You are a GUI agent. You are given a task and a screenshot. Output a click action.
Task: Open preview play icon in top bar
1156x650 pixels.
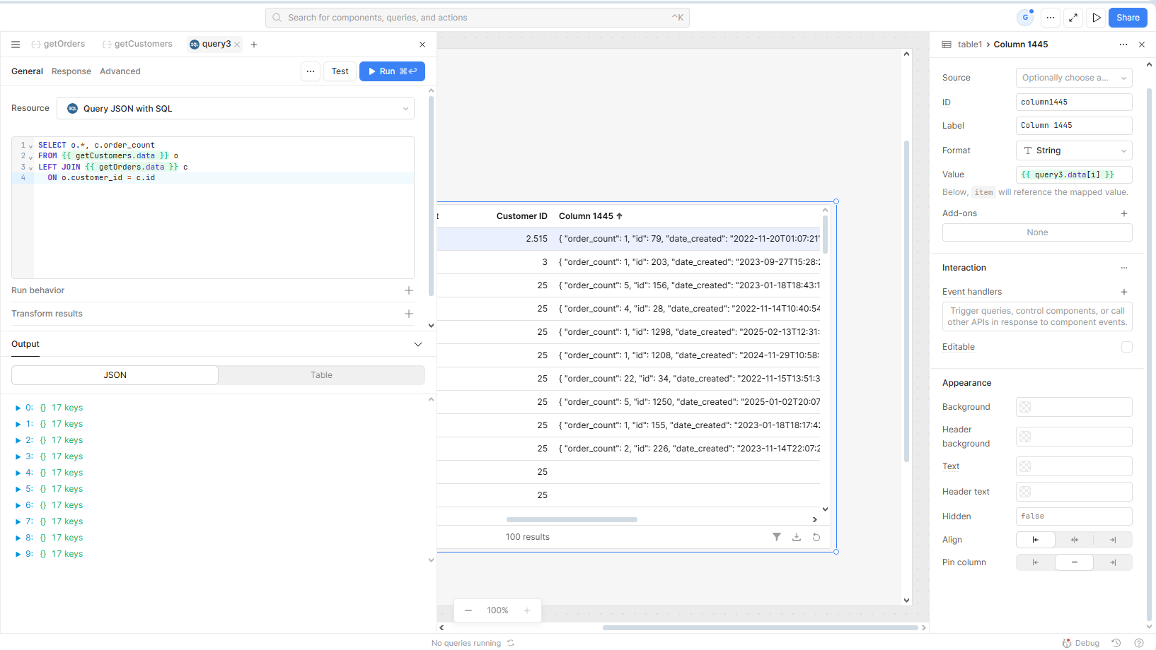(x=1096, y=18)
